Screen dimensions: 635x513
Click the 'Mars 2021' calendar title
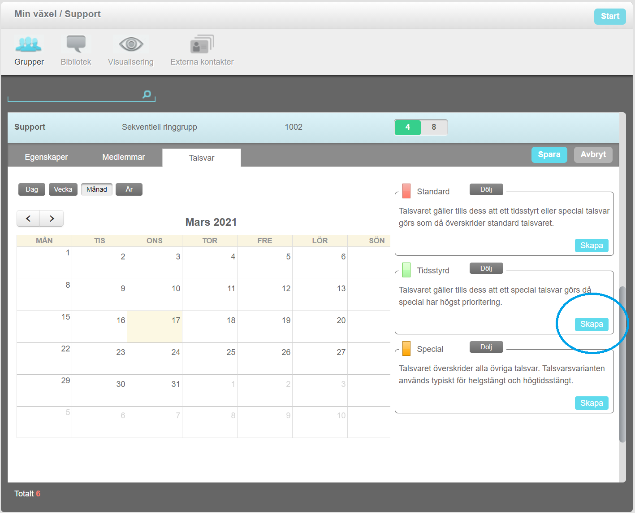[211, 222]
